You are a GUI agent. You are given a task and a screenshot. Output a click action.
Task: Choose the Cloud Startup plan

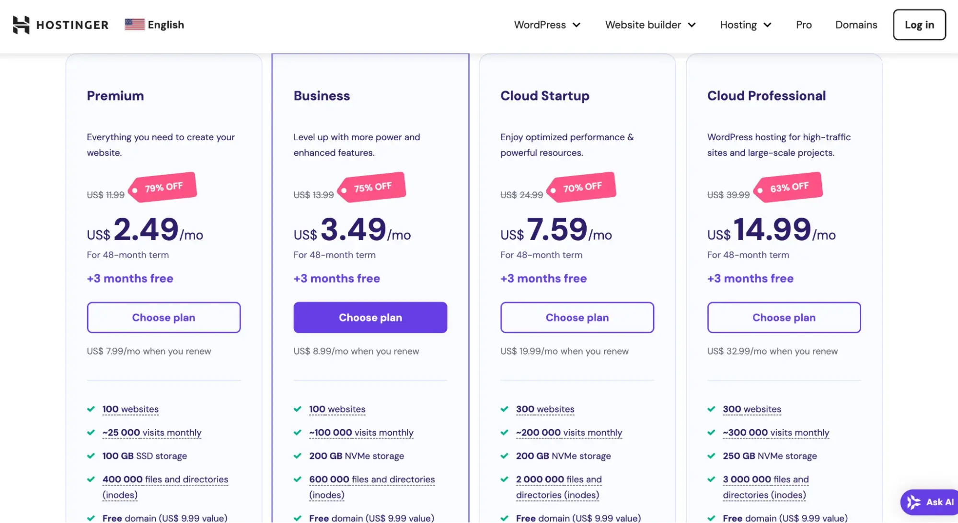point(577,318)
